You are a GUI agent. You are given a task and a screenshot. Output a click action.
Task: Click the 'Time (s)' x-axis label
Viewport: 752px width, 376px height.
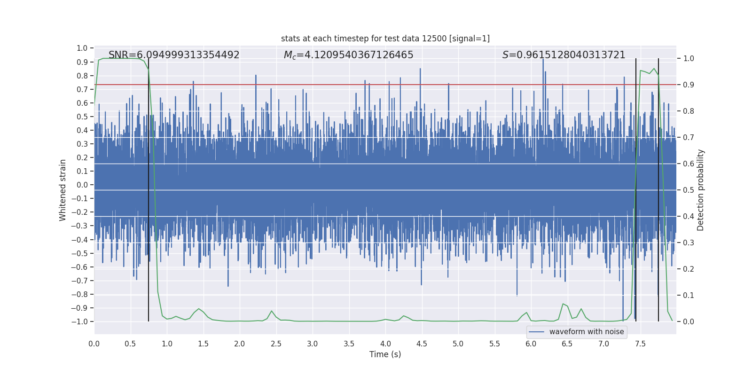pos(385,354)
